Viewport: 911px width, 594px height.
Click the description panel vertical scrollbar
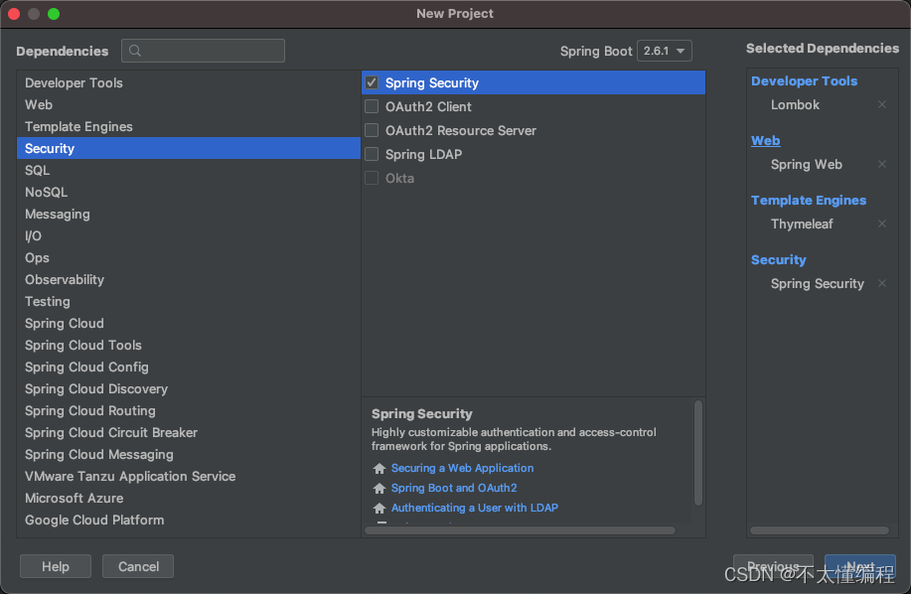pos(698,453)
